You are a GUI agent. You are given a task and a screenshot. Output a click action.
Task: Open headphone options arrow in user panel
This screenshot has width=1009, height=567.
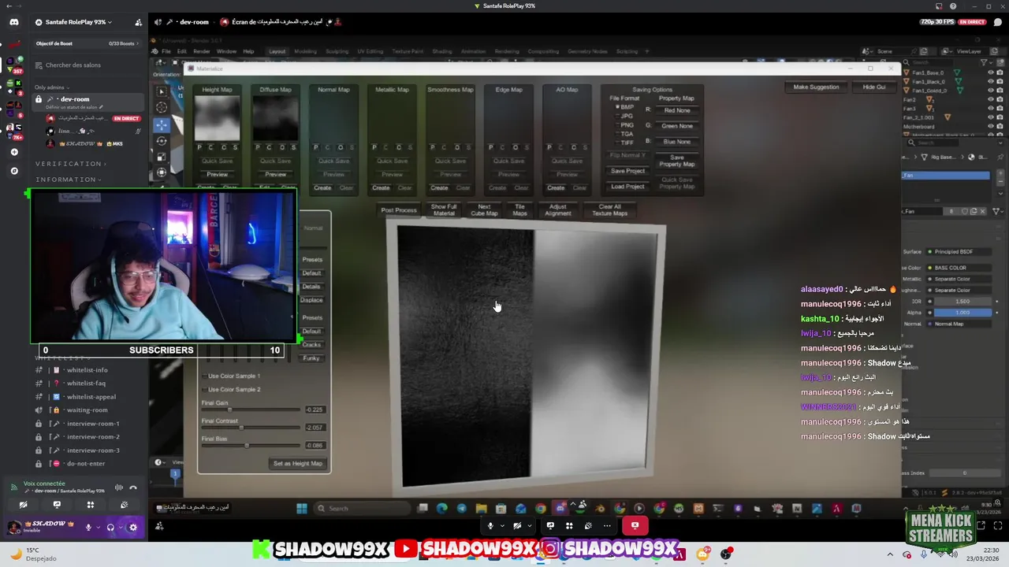[x=120, y=528]
